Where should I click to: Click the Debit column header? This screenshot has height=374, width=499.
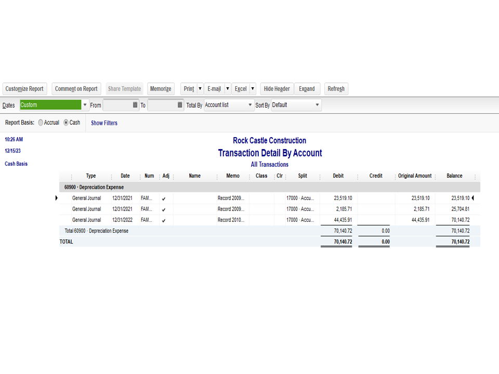tap(338, 176)
